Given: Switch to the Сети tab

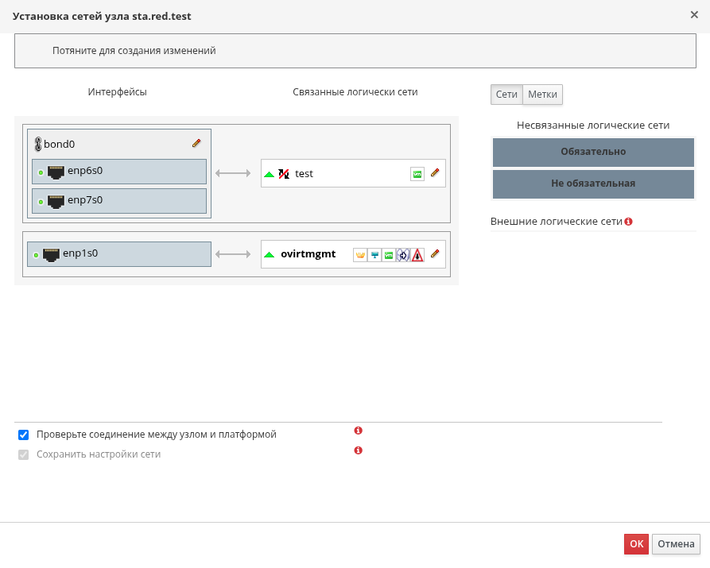Looking at the screenshot, I should click(506, 95).
